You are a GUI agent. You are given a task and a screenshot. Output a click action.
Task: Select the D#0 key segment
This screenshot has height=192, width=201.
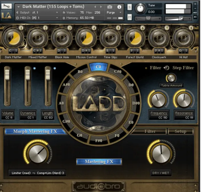pyautogui.click(x=136, y=103)
